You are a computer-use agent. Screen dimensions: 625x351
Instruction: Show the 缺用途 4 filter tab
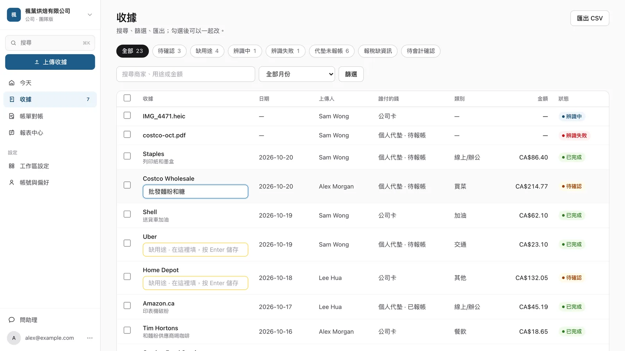pos(207,51)
